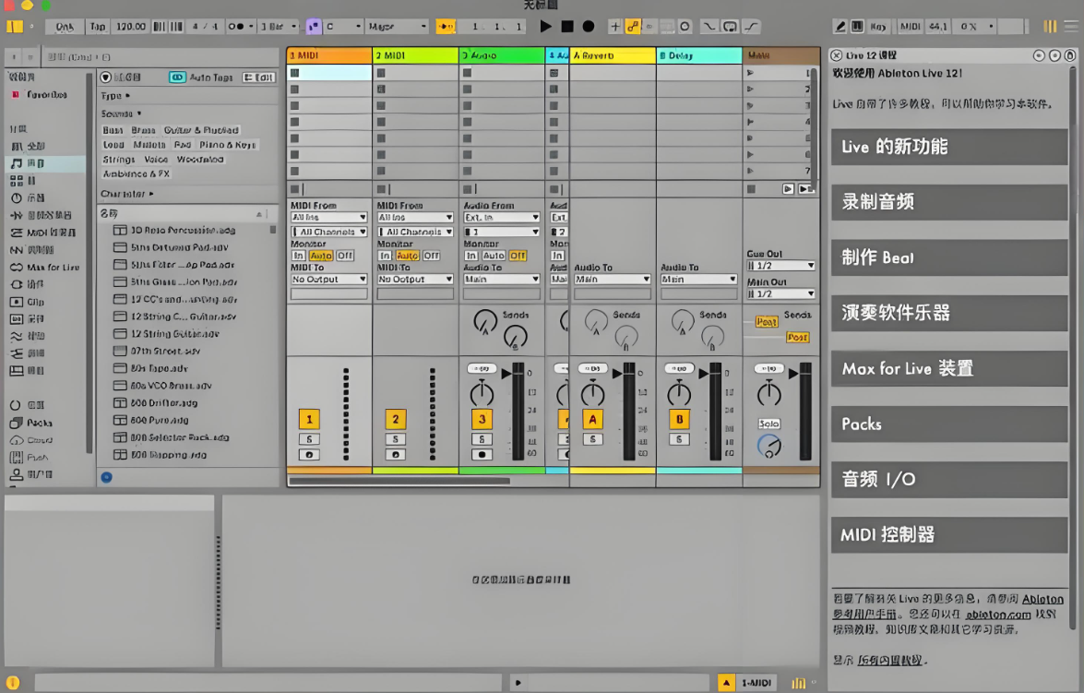
Task: Click the A Reverb return track header
Action: click(613, 55)
